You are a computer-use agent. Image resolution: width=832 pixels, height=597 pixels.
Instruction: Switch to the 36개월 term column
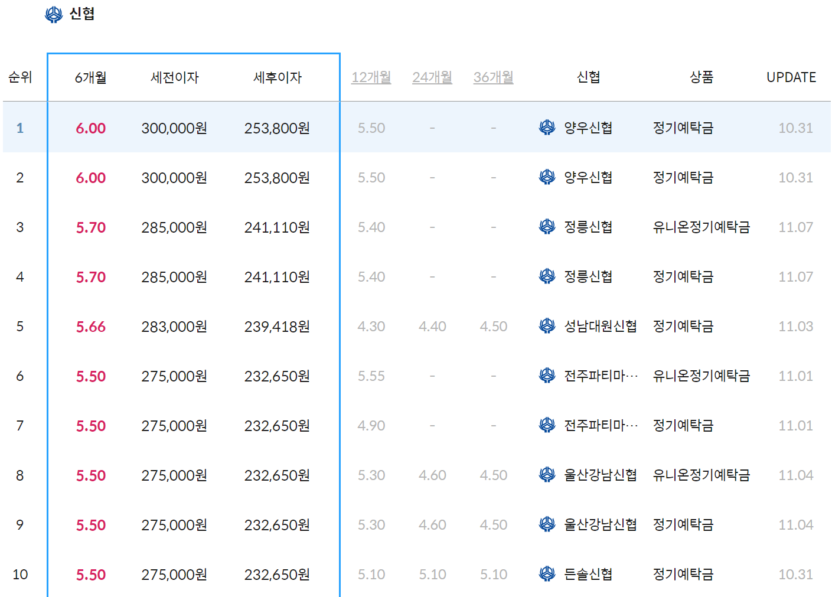[494, 77]
